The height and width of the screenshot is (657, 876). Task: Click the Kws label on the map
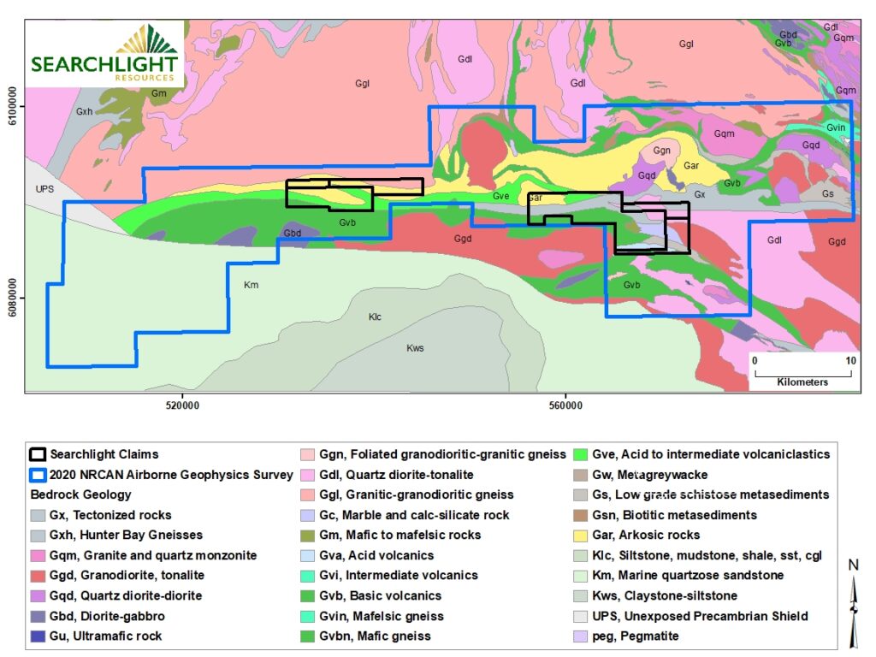(414, 348)
